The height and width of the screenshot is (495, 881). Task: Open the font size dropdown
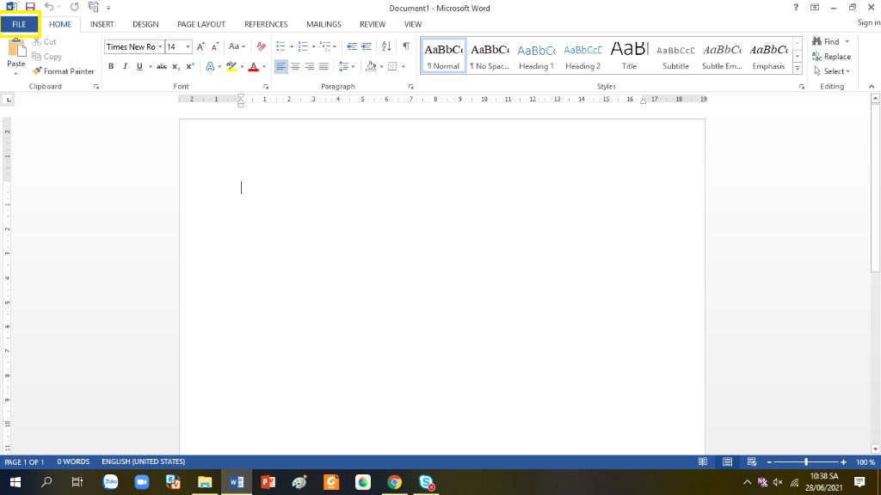(x=188, y=46)
